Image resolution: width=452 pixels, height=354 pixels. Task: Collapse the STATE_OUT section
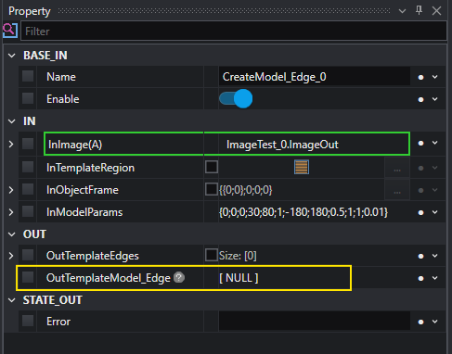pyautogui.click(x=12, y=300)
